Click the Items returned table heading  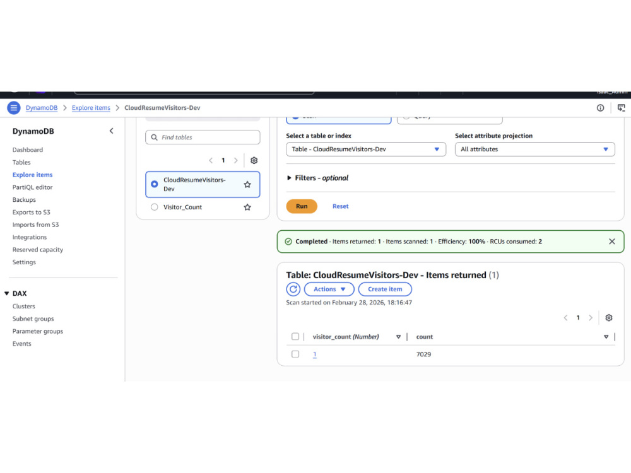click(392, 275)
